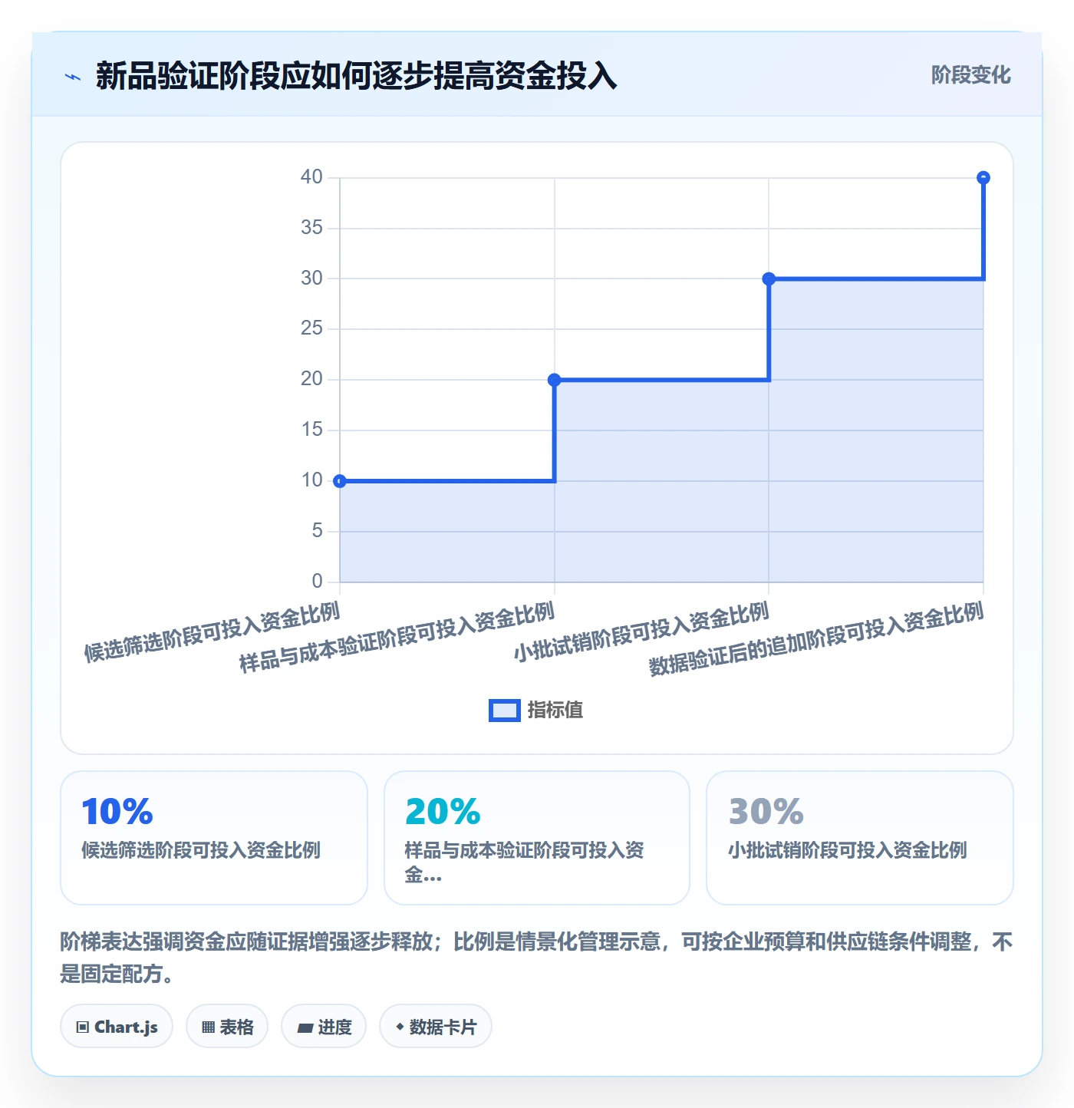Select the 数据卡片 tag

(436, 1027)
